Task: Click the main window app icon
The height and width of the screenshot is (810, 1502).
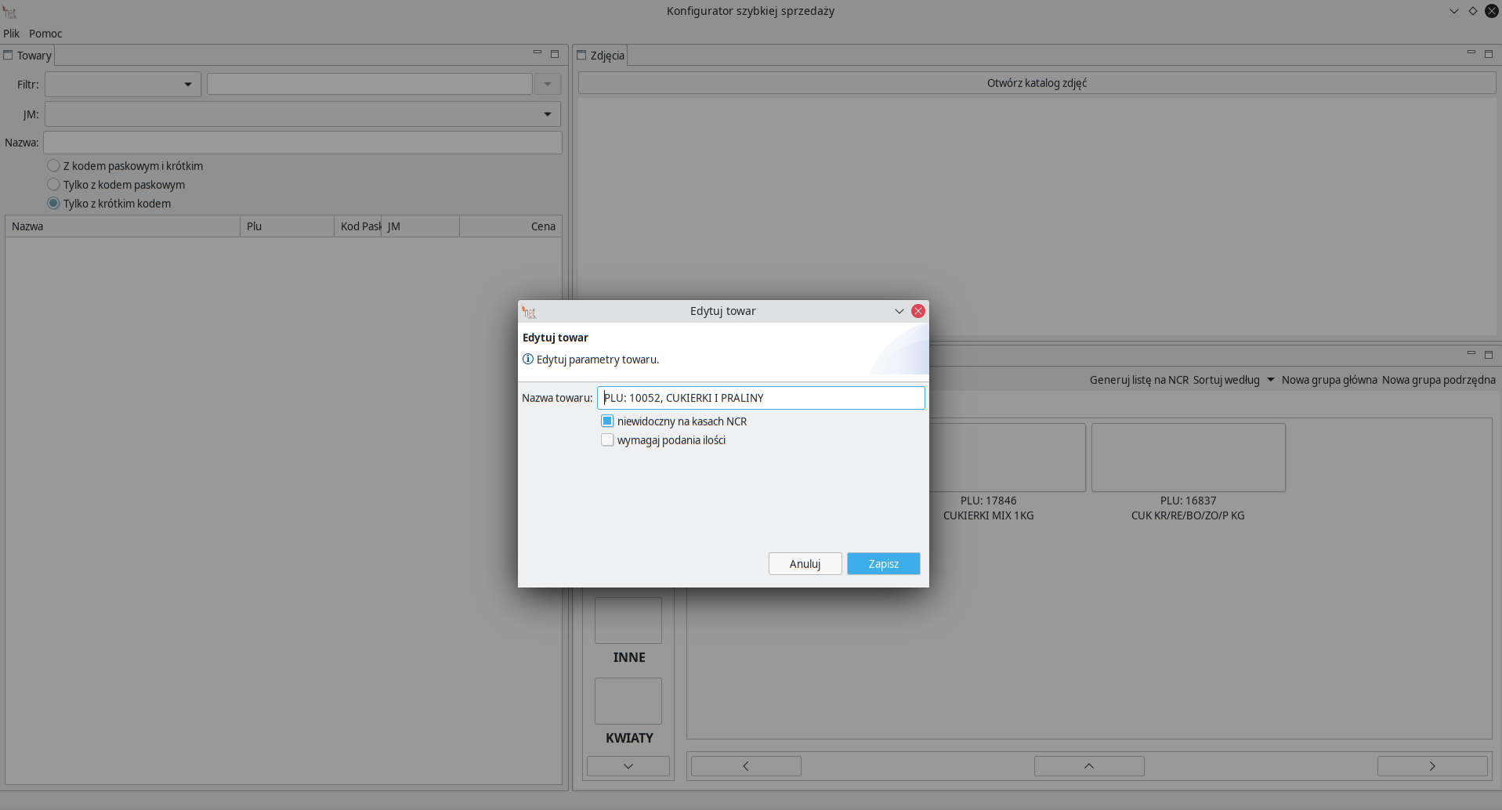Action: point(10,12)
